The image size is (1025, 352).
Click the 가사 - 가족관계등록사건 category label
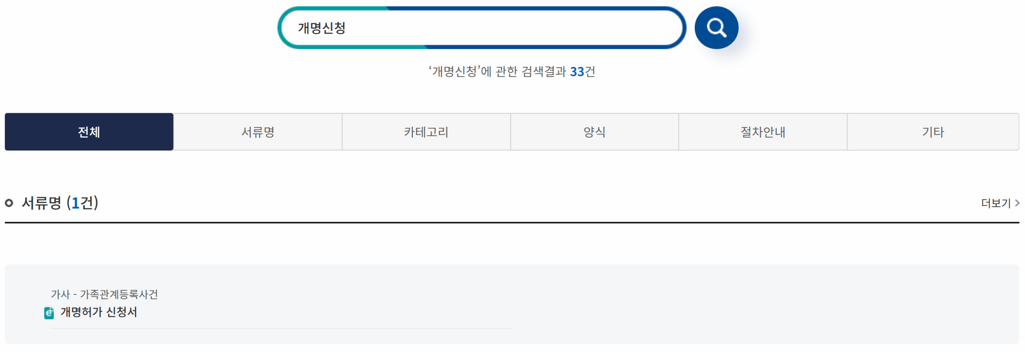[x=104, y=294]
